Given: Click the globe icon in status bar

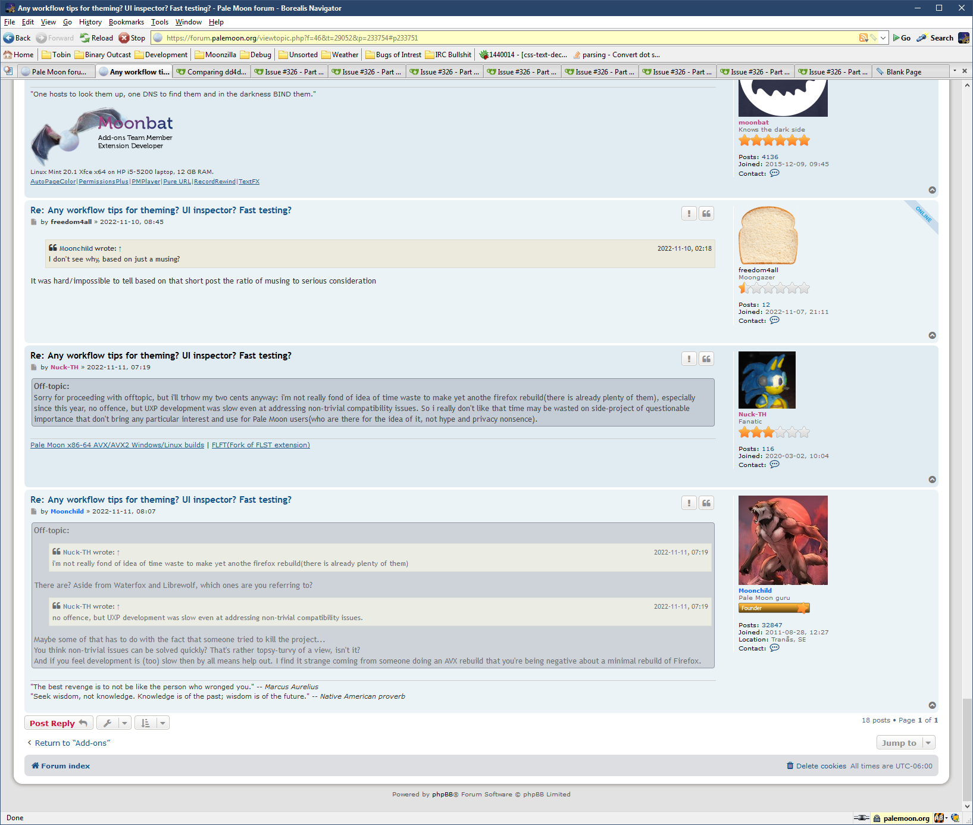Looking at the screenshot, I should [x=955, y=818].
